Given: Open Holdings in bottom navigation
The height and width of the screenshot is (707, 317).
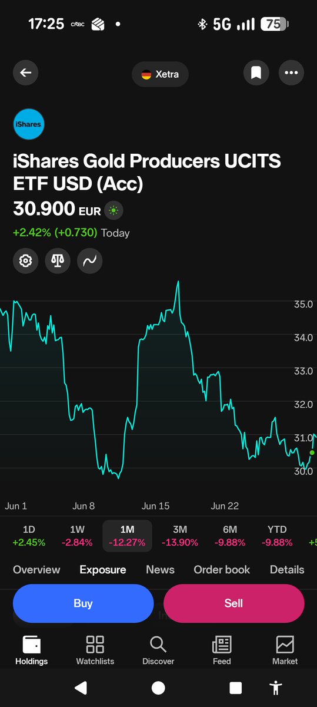Looking at the screenshot, I should pyautogui.click(x=31, y=650).
